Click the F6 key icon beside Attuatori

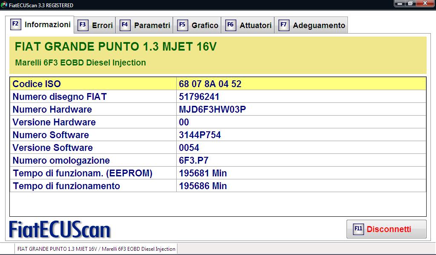pos(230,25)
